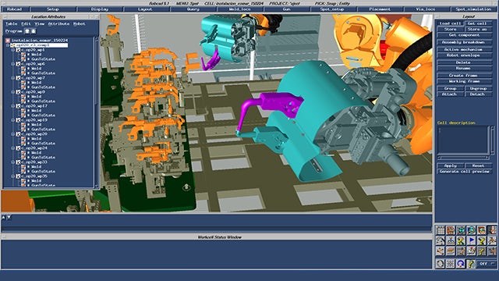The width and height of the screenshot is (499, 281).
Task: Click the Generate cell preview button
Action: click(465, 172)
